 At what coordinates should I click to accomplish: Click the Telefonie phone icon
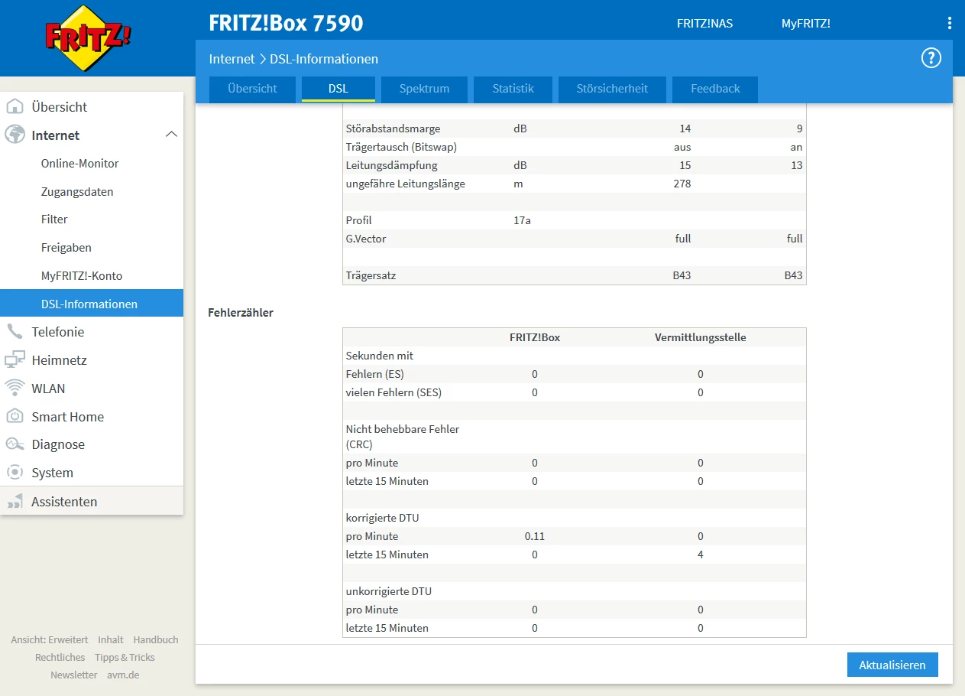point(15,332)
